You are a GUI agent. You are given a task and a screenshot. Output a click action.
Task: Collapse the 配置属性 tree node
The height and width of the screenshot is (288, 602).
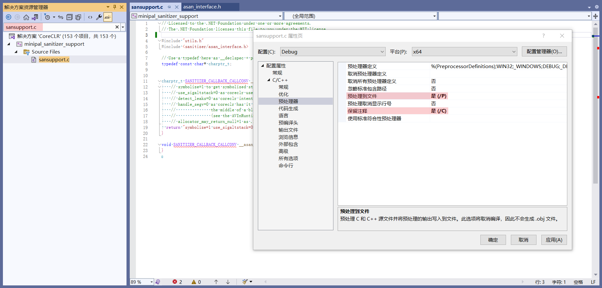pos(262,66)
